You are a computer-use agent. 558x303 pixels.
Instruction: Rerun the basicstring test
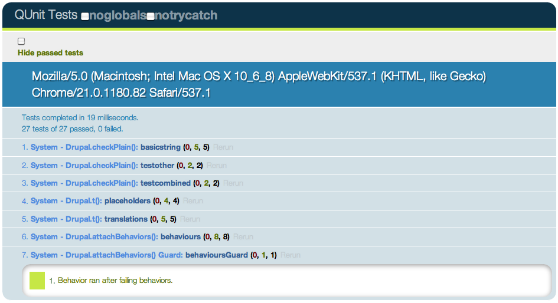pos(223,147)
